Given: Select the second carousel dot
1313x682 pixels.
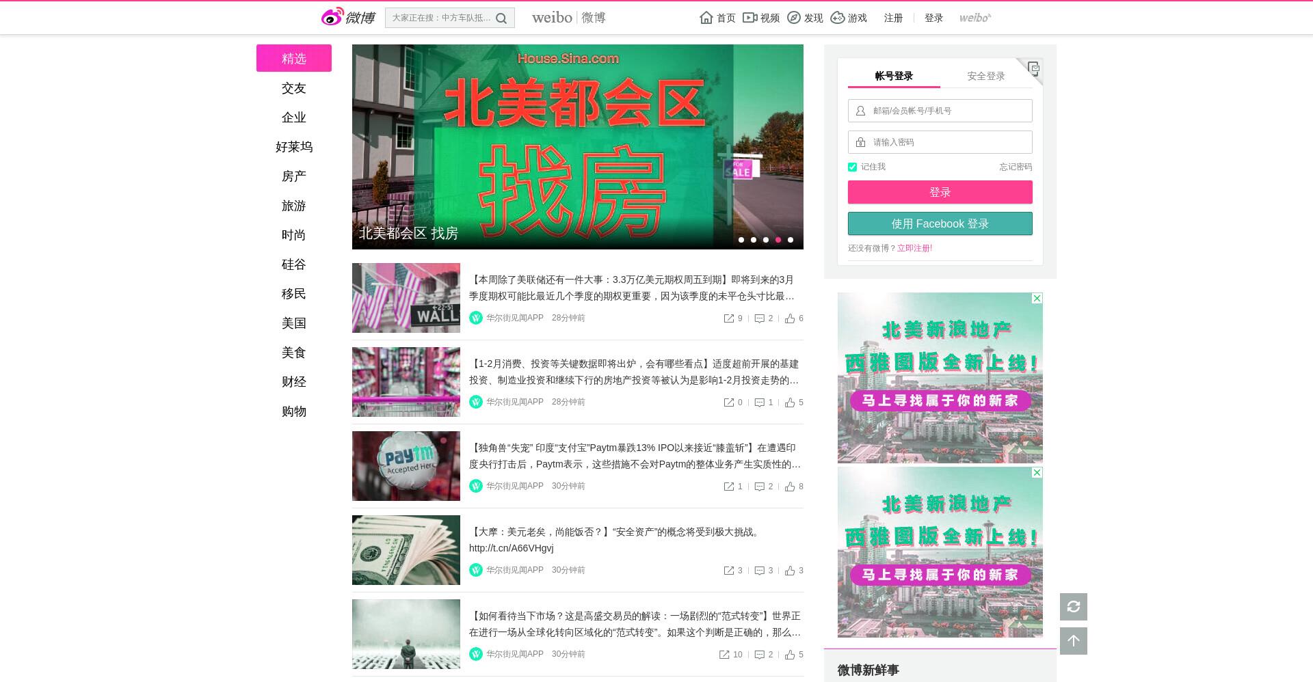Looking at the screenshot, I should [x=754, y=240].
